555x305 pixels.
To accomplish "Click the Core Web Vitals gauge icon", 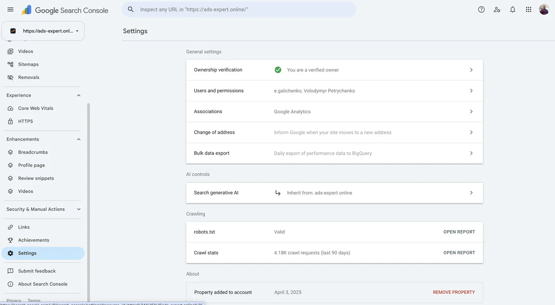I will click(10, 108).
